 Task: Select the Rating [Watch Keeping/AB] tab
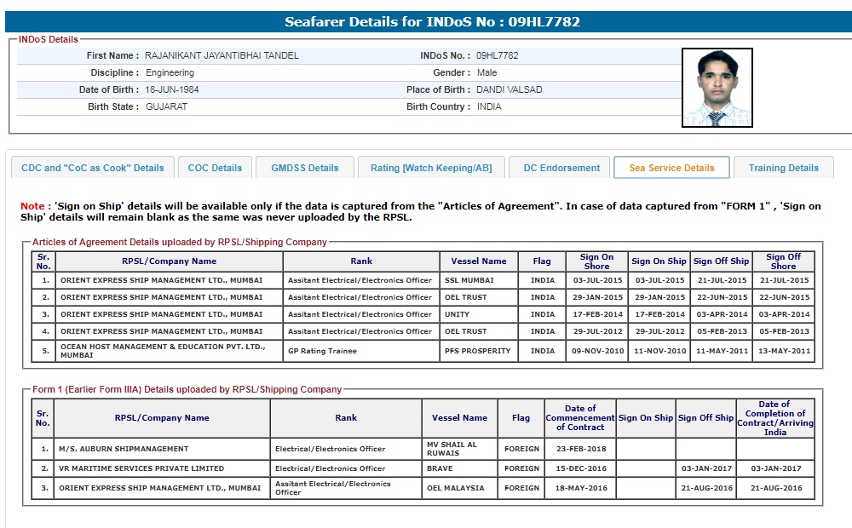coord(431,168)
